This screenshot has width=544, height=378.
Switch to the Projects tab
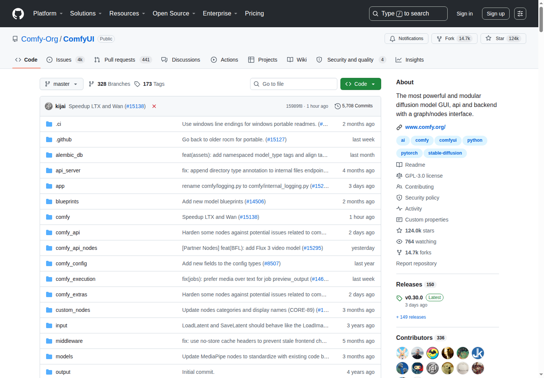tap(263, 60)
